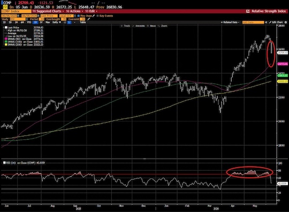Toggle the Key Events checkbox
The height and width of the screenshot is (212, 289).
pos(97,16)
